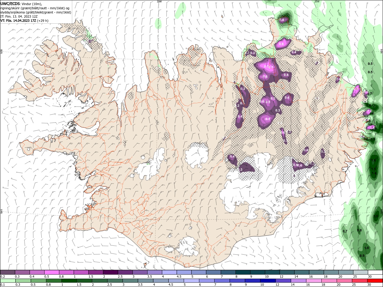383x287 pixels.
Task: Click the 1.5 swatch in the upper legend row
Action: tap(95, 272)
